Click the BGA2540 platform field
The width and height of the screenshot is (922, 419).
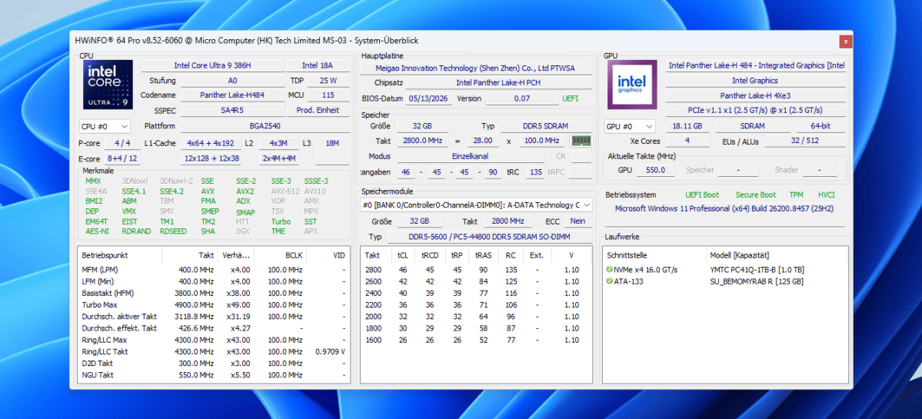tap(265, 126)
